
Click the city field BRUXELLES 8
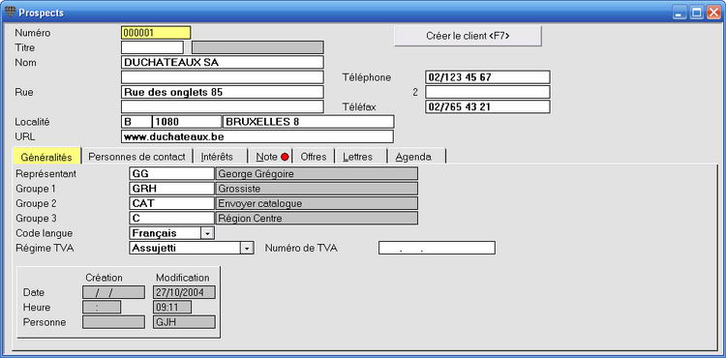click(309, 122)
